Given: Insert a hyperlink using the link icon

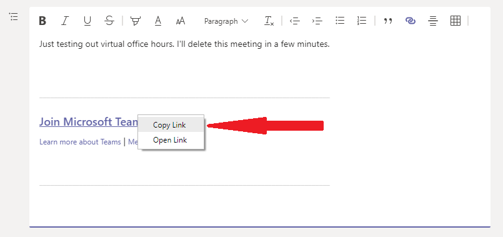Looking at the screenshot, I should (x=411, y=21).
